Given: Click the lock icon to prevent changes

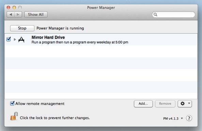Looking at the screenshot, I should click(14, 116).
